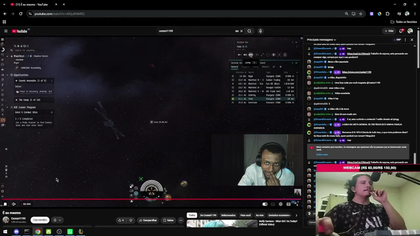Open more video actions ellipsis
This screenshot has width=420, height=236.
[181, 220]
